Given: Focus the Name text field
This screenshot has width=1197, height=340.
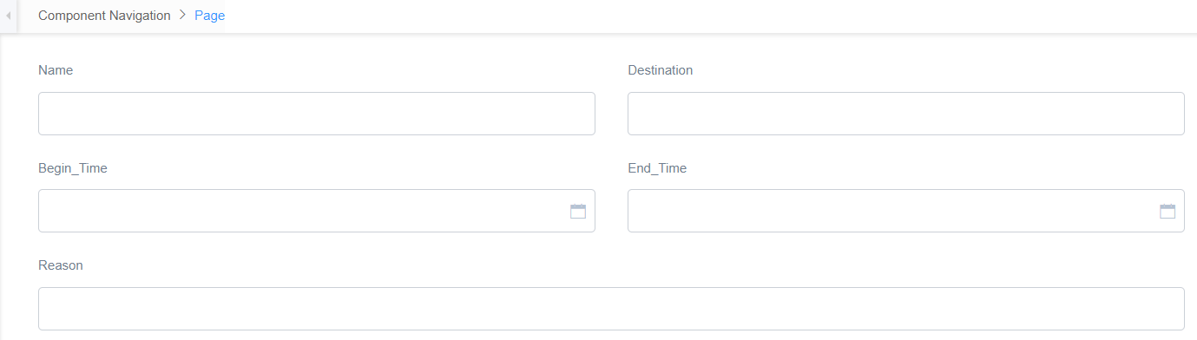Looking at the screenshot, I should coord(317,114).
